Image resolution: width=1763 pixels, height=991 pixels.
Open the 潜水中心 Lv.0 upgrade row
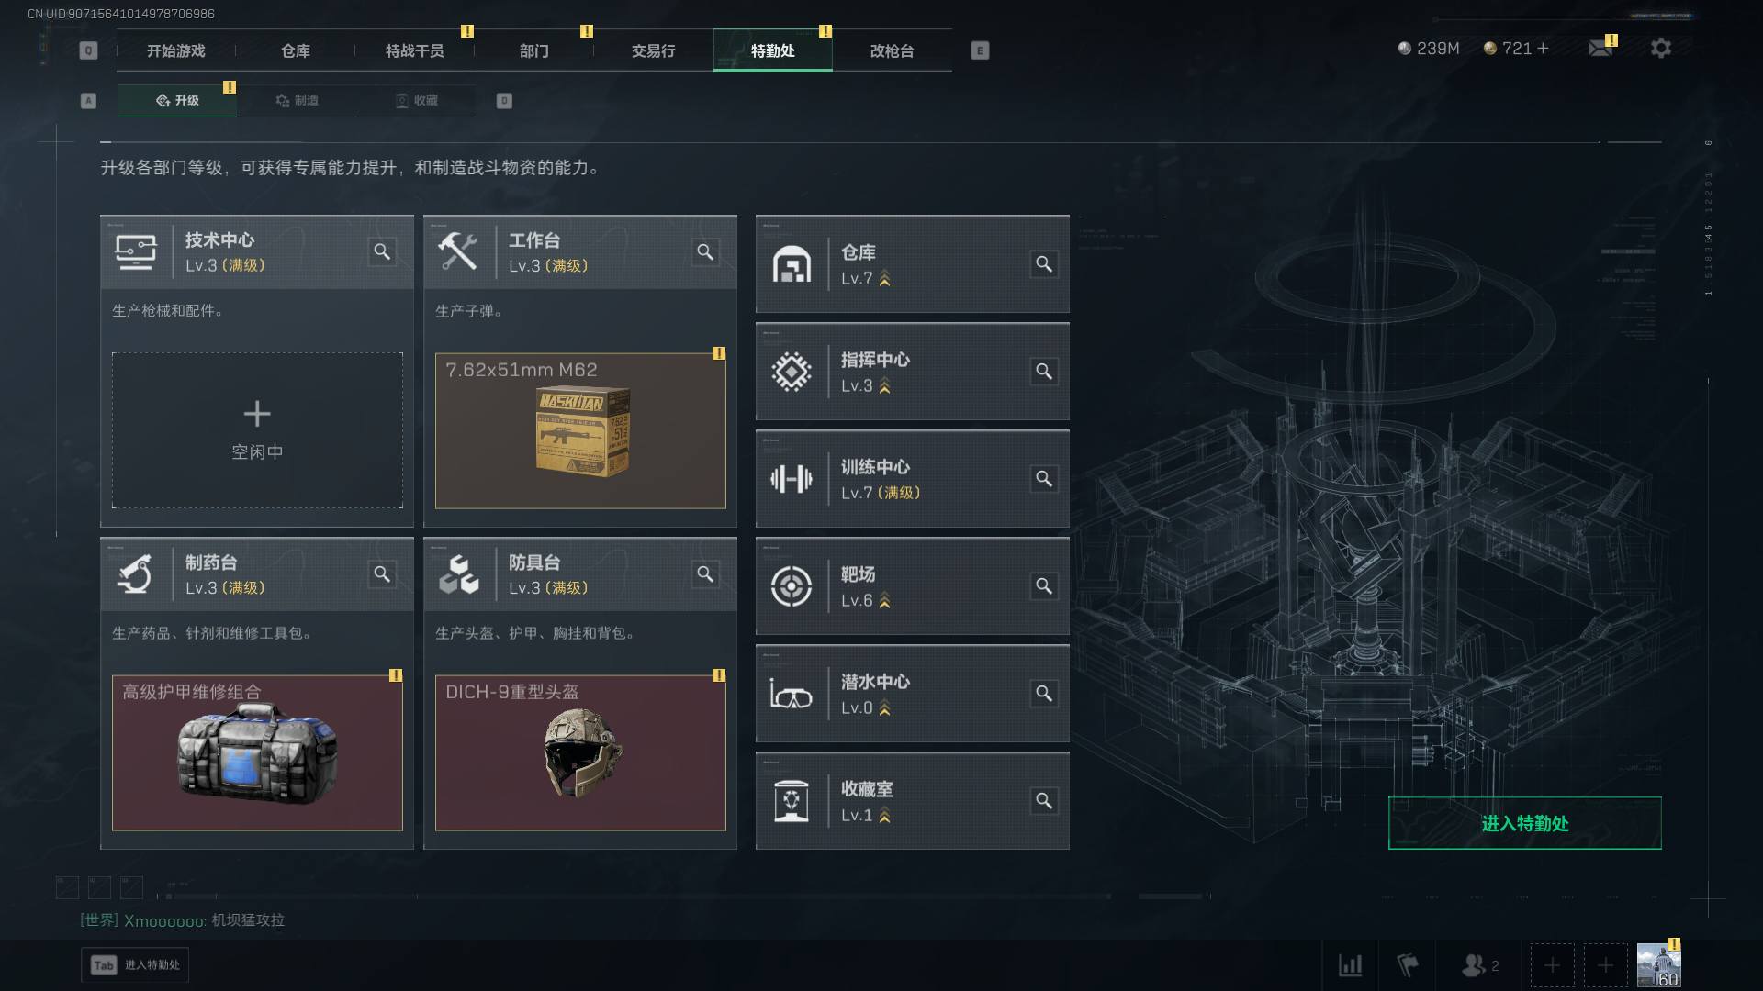pos(913,694)
